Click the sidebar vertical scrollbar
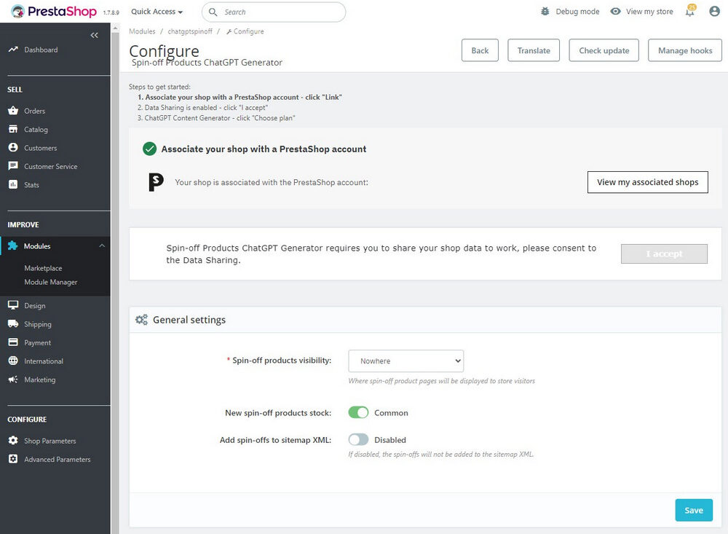This screenshot has width=728, height=534. pos(115,279)
